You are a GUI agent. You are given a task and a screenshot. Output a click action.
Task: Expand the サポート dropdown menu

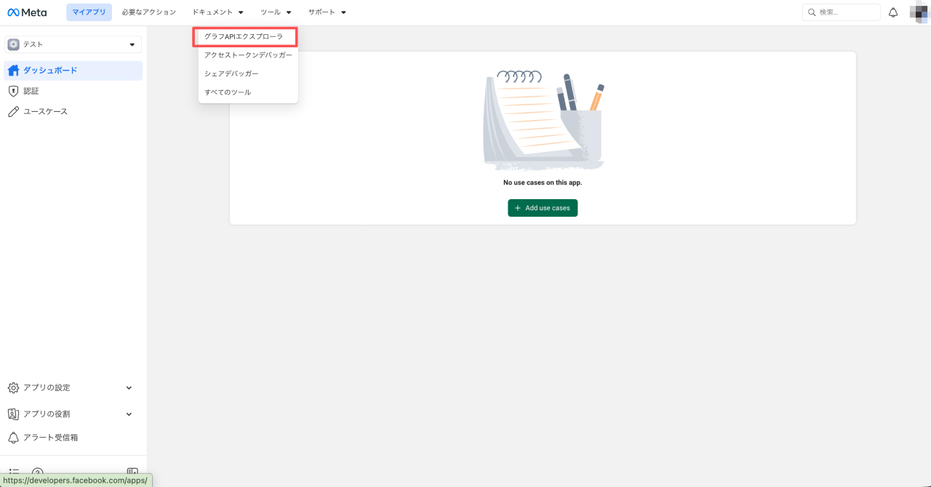coord(327,12)
